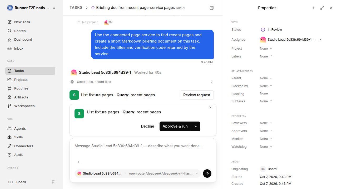Open the Reviewers dropdown
Image resolution: width=337 pixels, height=189 pixels.
(x=266, y=123)
